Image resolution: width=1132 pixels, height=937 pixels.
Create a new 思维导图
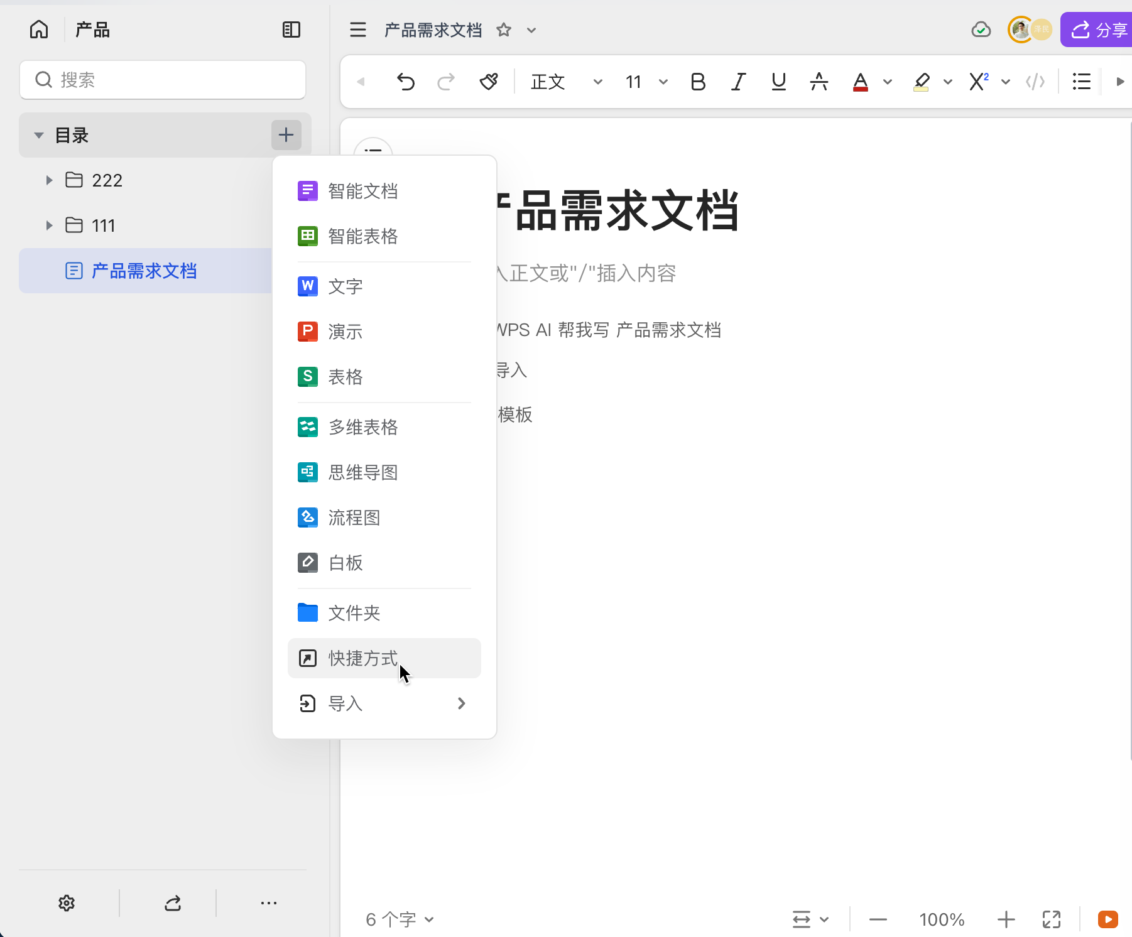[384, 472]
